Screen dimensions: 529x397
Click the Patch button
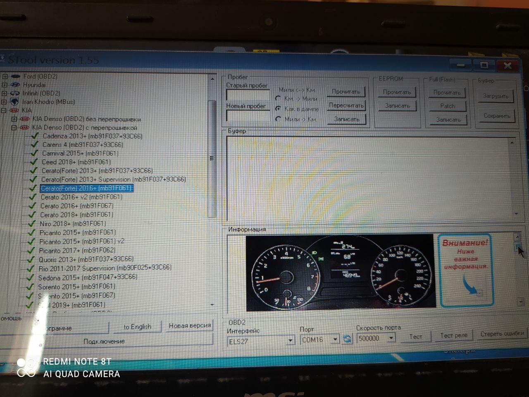(448, 106)
